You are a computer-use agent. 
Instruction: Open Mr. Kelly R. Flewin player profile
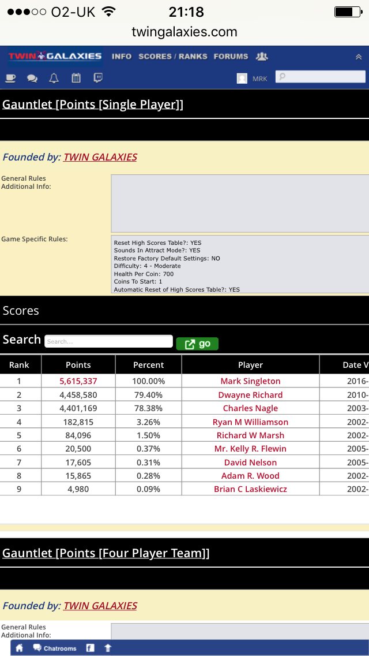click(250, 449)
